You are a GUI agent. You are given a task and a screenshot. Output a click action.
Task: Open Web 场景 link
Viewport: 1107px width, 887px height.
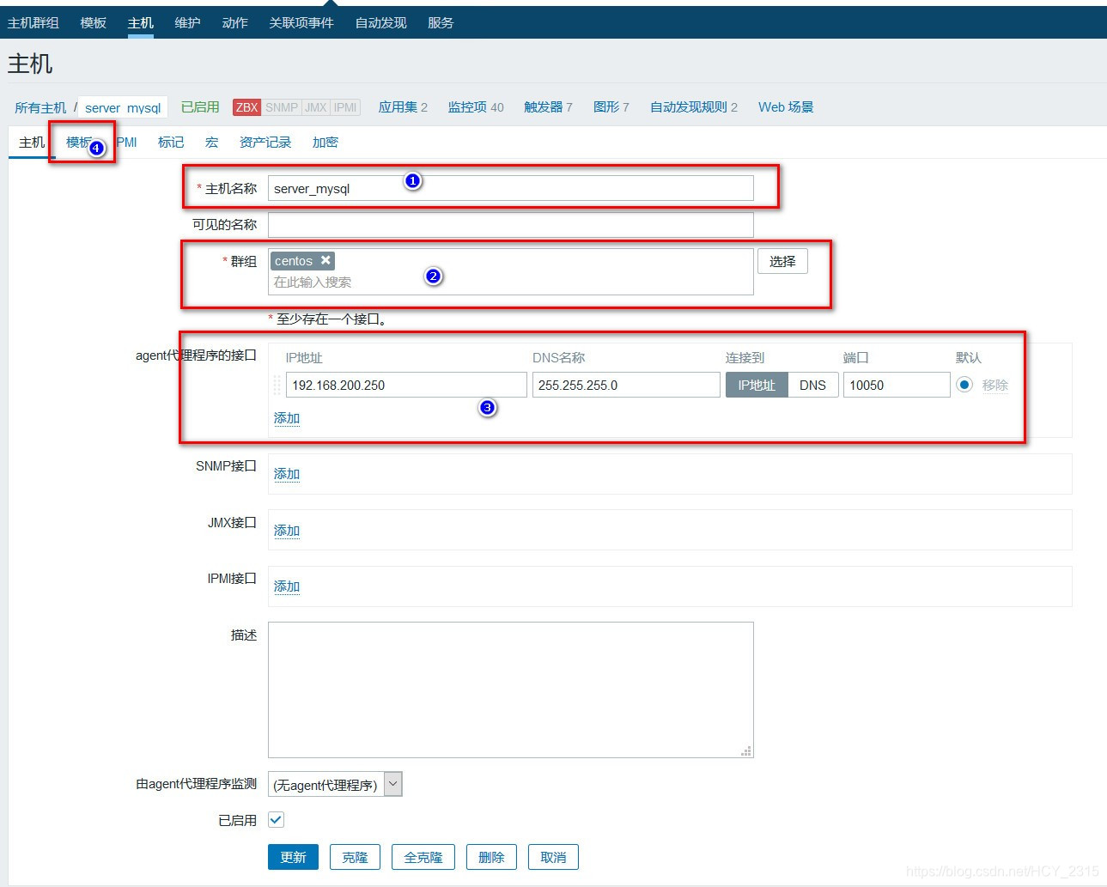point(786,106)
